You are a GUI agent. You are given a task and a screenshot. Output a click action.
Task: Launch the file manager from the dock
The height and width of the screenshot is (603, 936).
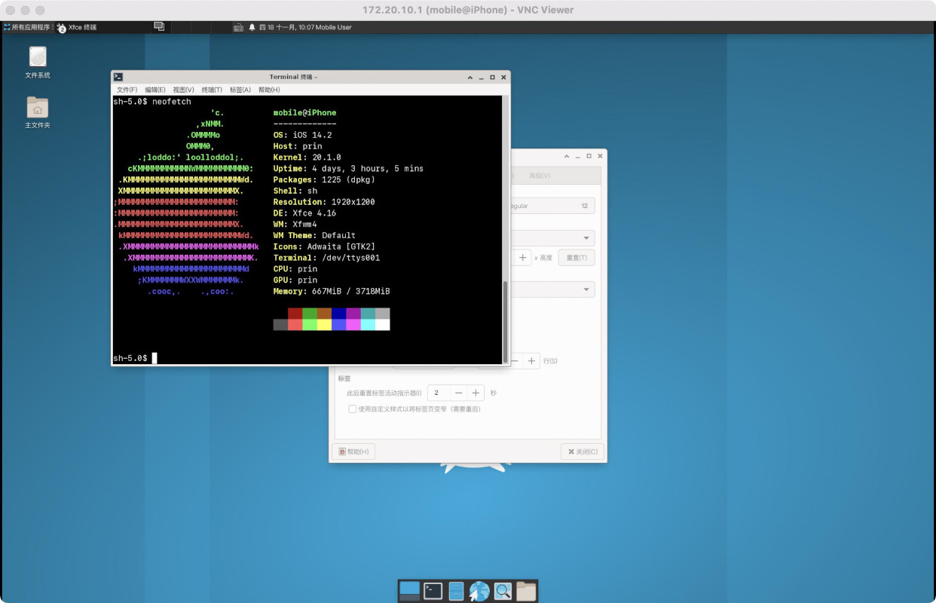tap(456, 591)
